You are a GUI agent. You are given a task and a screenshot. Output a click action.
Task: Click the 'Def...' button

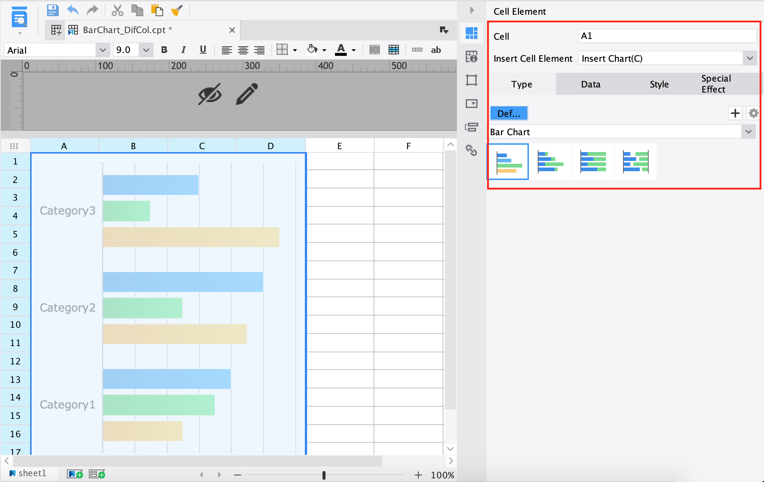pos(508,113)
